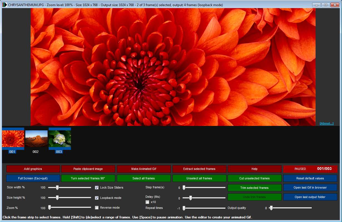Open last Gif in browser
Image resolution: width=342 pixels, height=222 pixels.
310,187
